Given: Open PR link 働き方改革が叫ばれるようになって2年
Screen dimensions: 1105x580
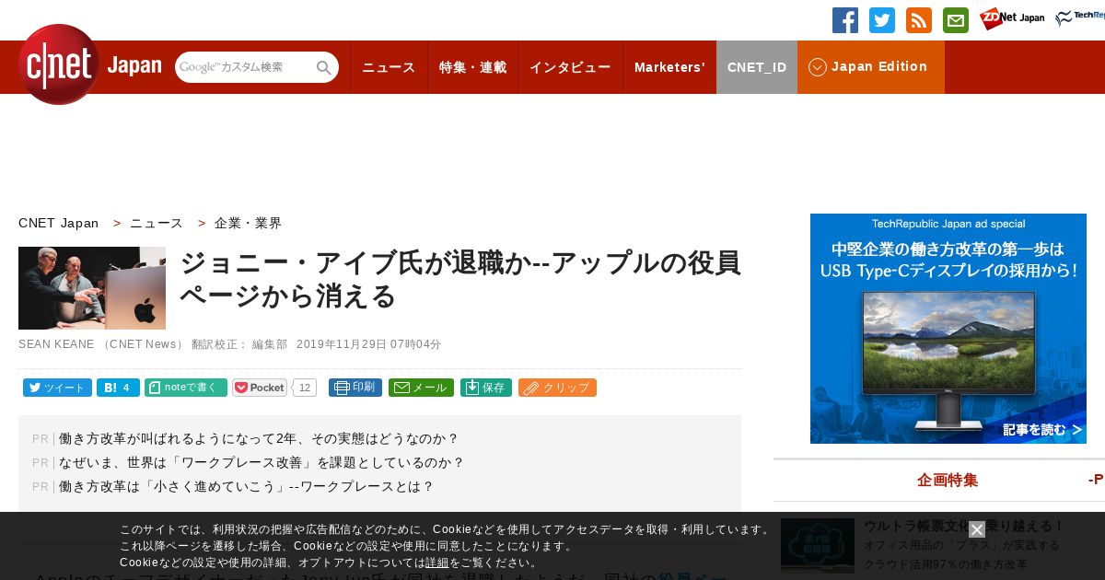Looking at the screenshot, I should pos(259,438).
